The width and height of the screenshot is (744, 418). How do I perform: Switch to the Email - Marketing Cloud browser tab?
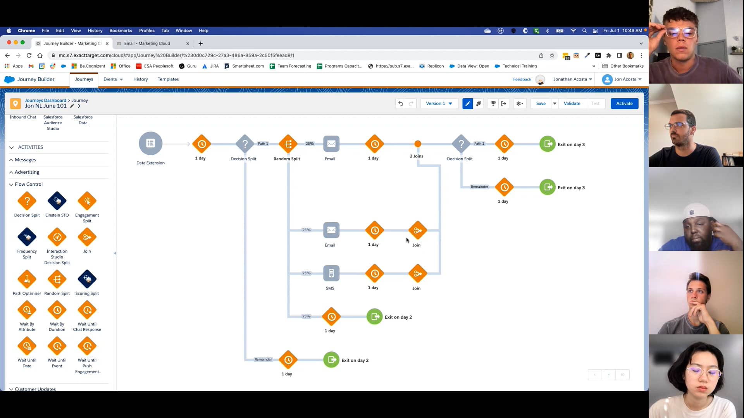(x=147, y=43)
